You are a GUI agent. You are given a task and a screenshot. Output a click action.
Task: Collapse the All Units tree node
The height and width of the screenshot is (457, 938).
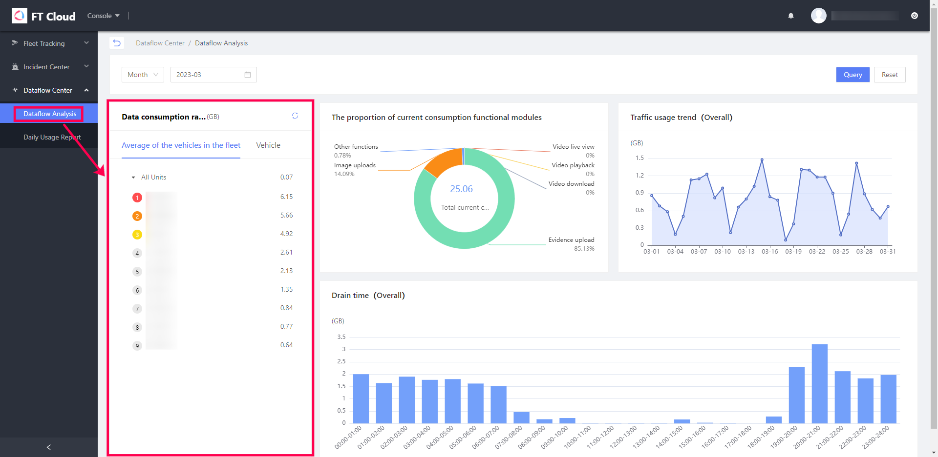133,178
